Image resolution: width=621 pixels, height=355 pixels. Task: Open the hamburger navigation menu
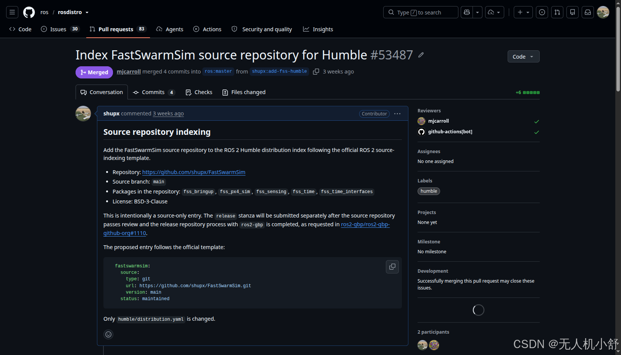tap(12, 12)
